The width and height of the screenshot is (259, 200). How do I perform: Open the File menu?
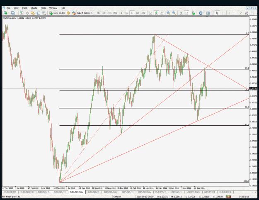point(9,8)
